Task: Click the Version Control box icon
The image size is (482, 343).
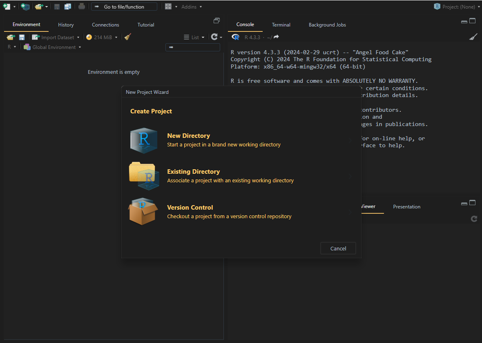Action: pos(143,211)
